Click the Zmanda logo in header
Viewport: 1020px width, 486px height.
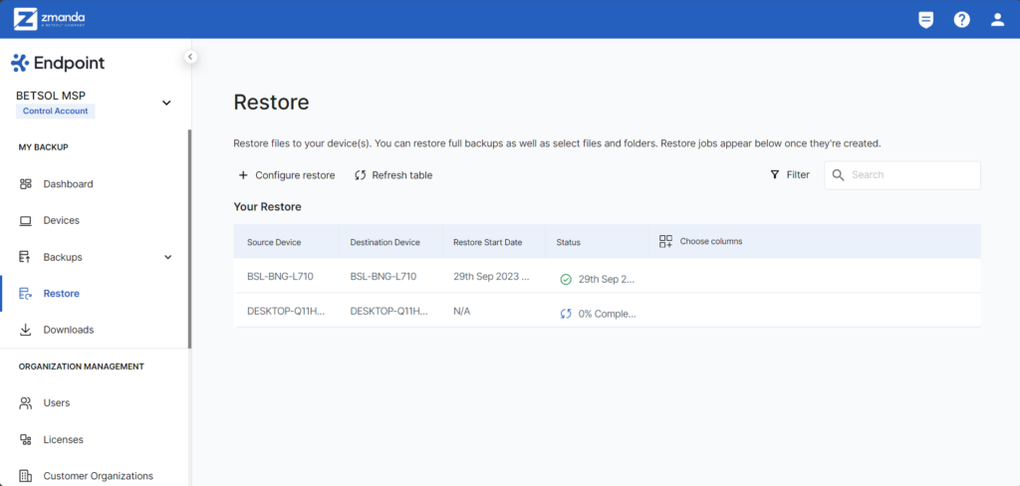(x=50, y=19)
